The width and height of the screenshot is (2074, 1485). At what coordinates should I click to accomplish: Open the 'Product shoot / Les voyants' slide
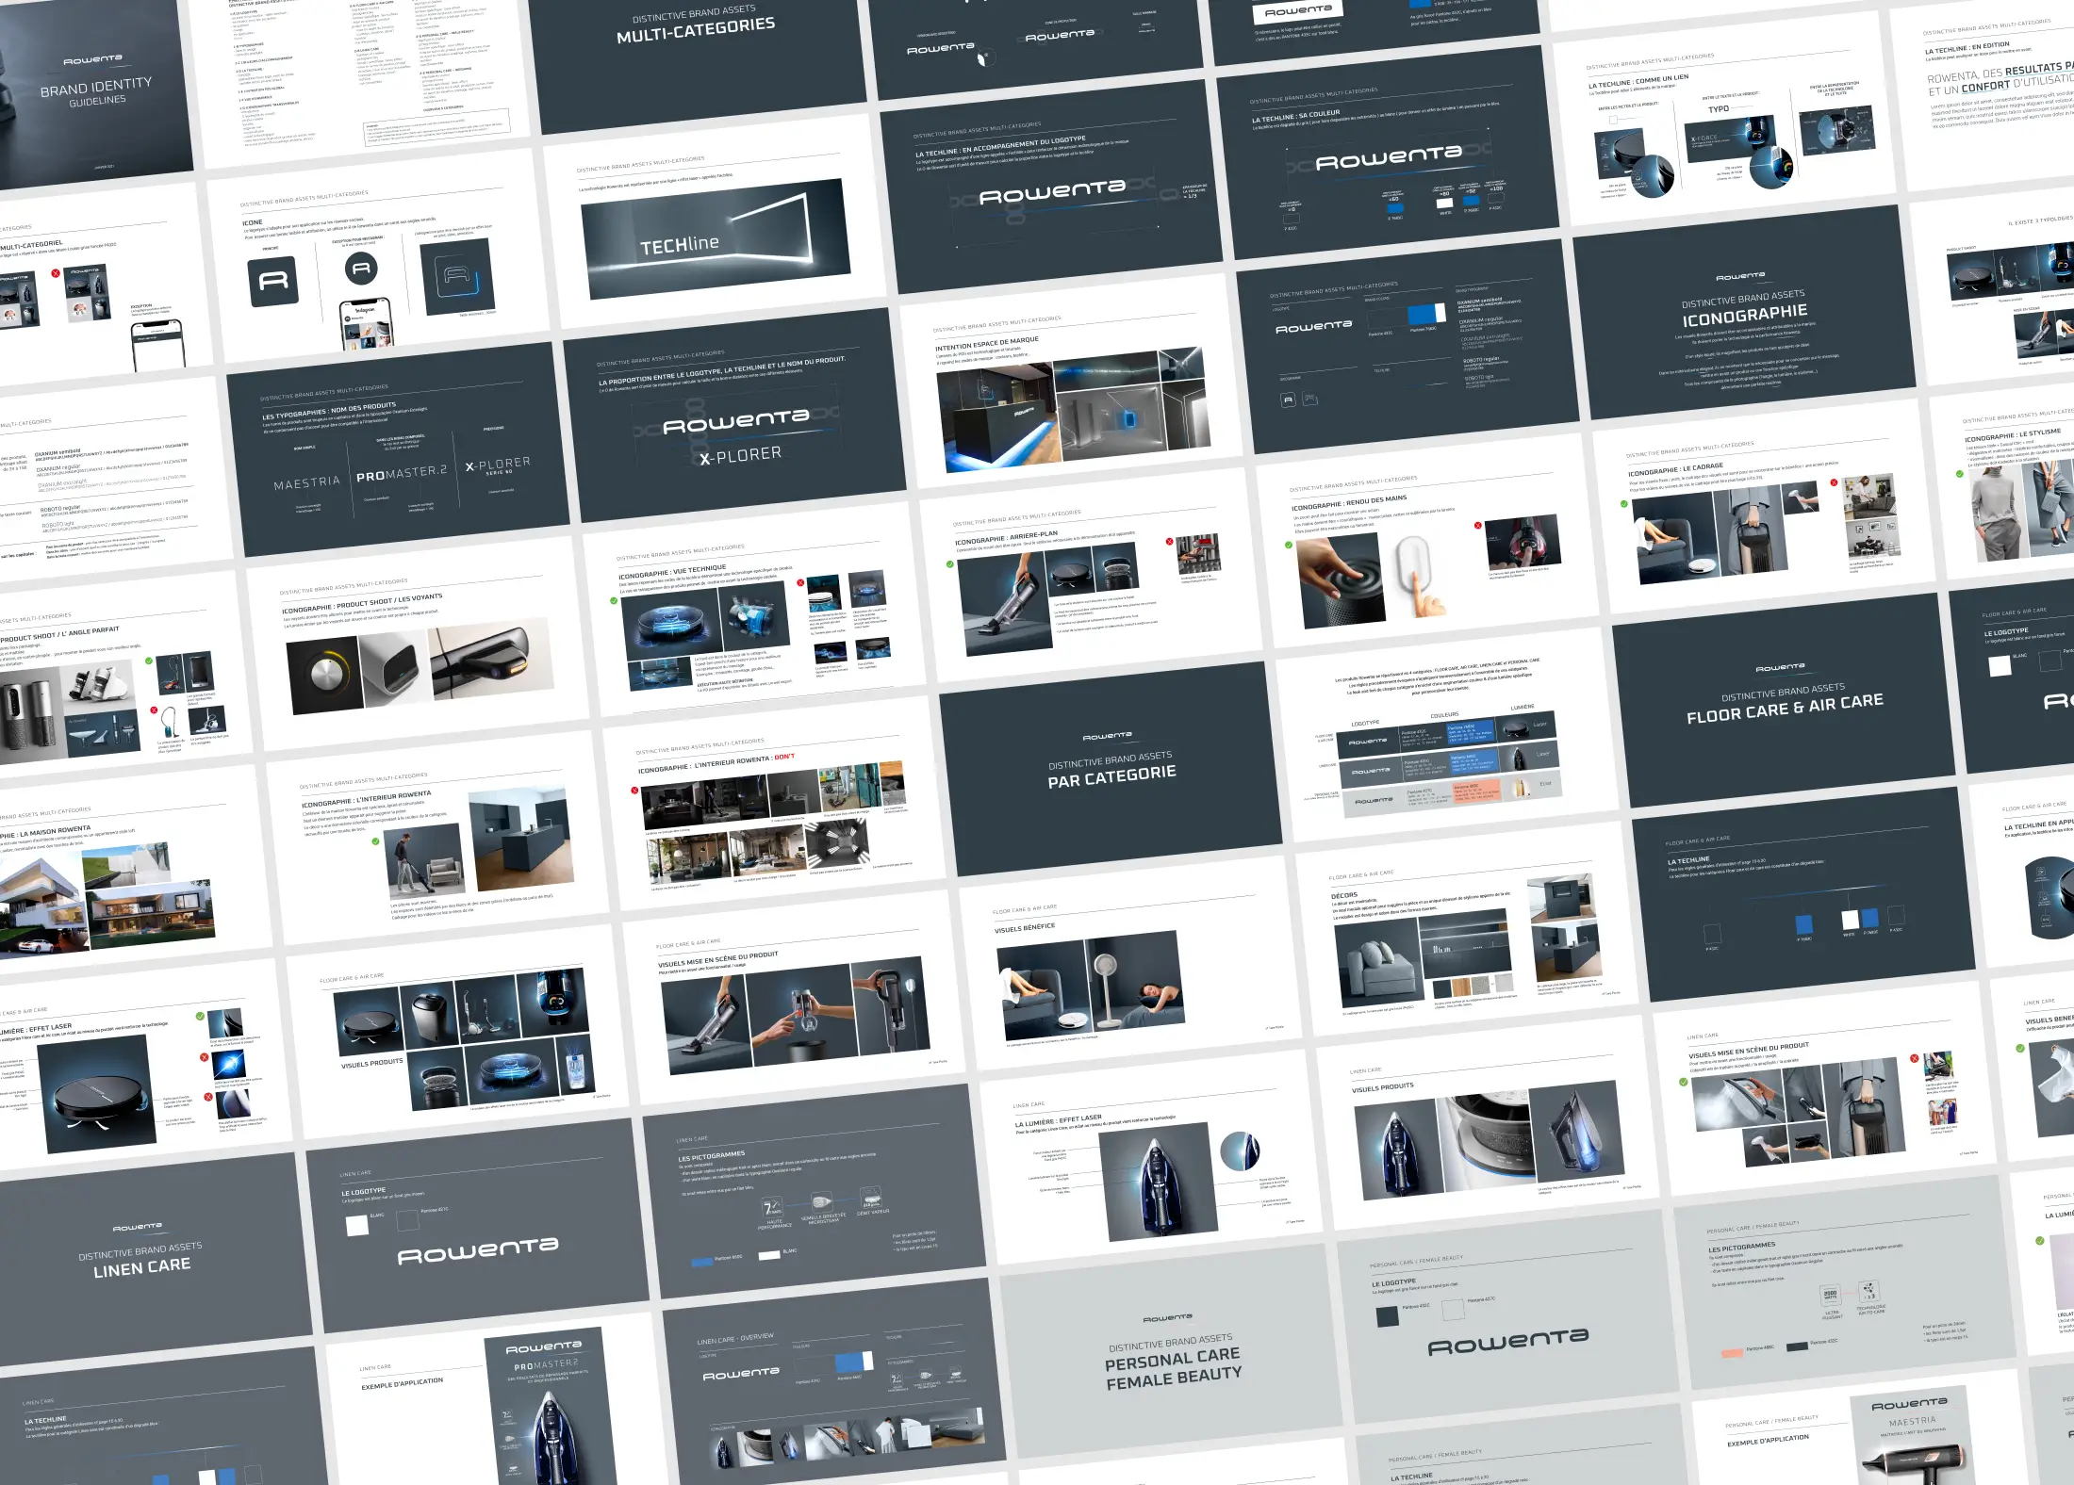[417, 644]
